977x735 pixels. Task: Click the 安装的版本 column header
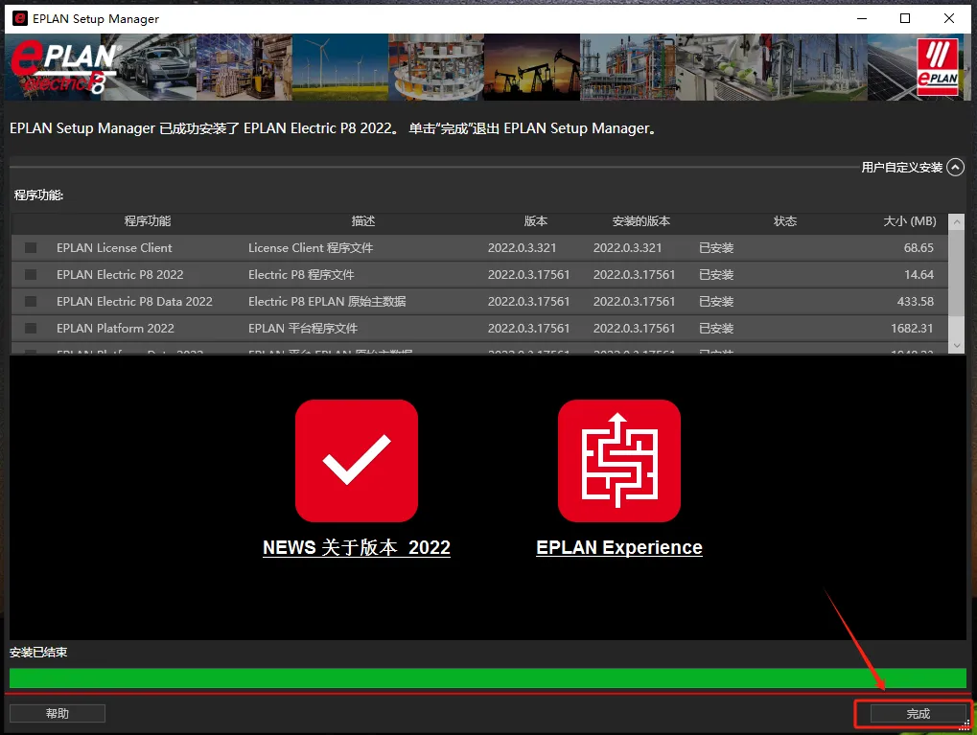click(641, 221)
